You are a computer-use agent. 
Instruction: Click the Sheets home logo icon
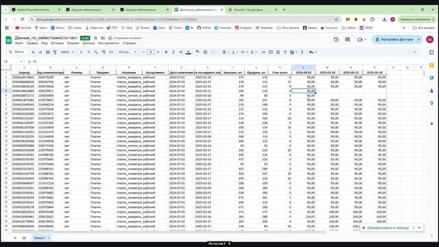click(9, 40)
